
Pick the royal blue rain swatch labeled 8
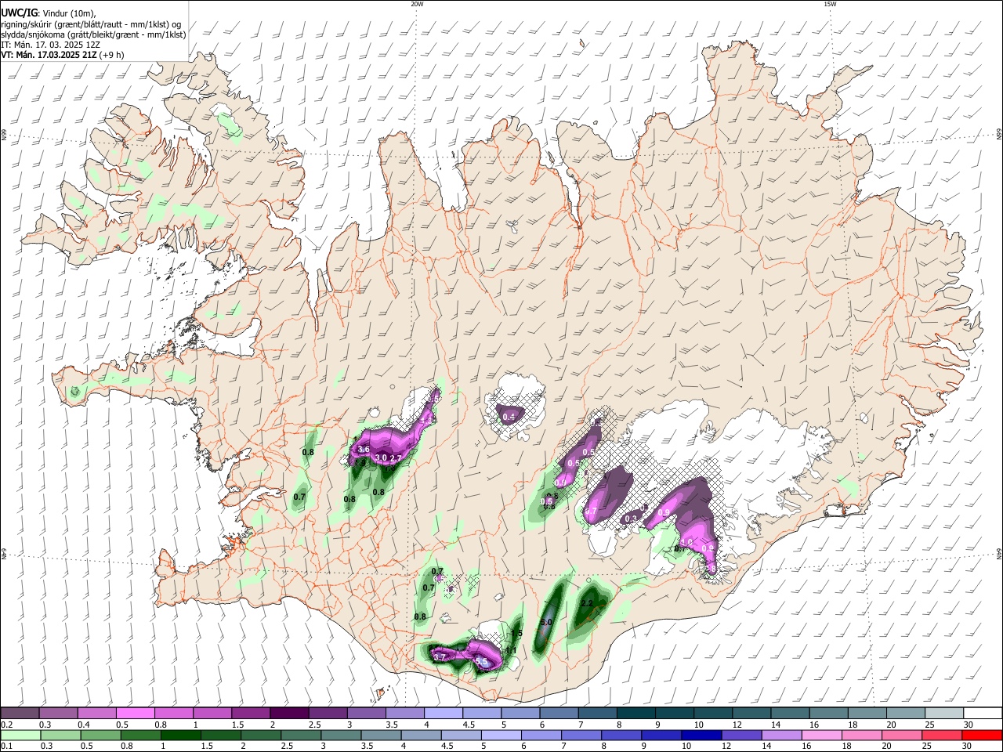tap(621, 735)
